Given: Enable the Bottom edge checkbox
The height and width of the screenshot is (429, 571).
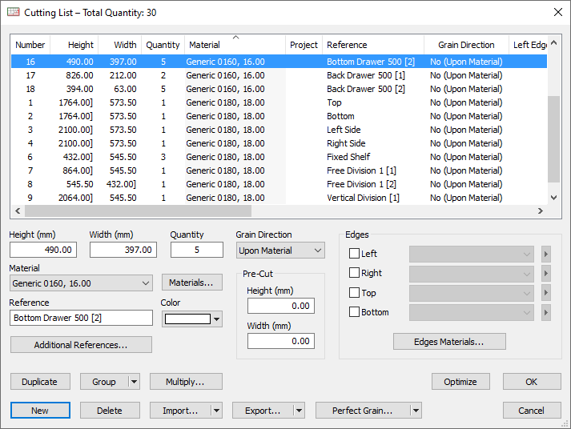Looking at the screenshot, I should point(354,312).
